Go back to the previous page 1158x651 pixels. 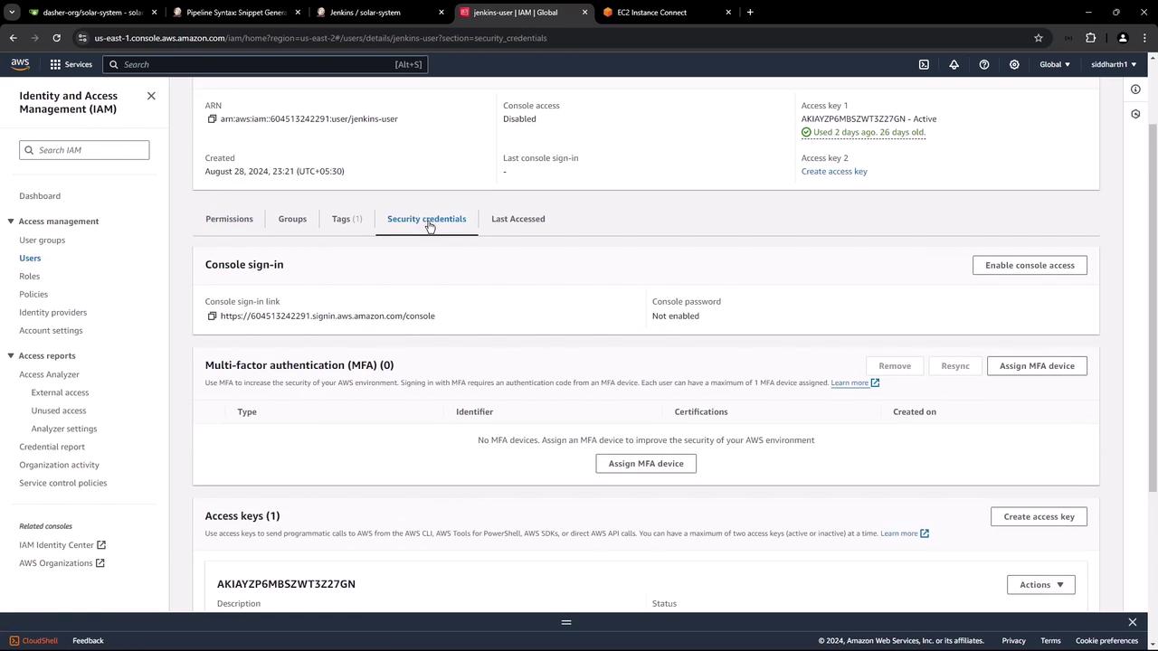pyautogui.click(x=13, y=38)
